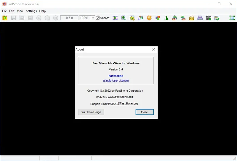Click the Print icon in the toolbar

tap(200, 18)
